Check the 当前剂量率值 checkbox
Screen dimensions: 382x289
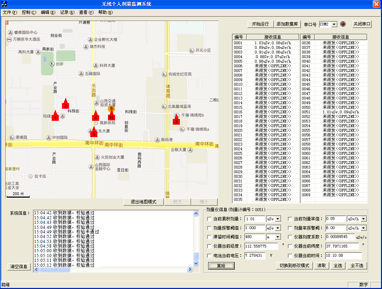pos(290,219)
